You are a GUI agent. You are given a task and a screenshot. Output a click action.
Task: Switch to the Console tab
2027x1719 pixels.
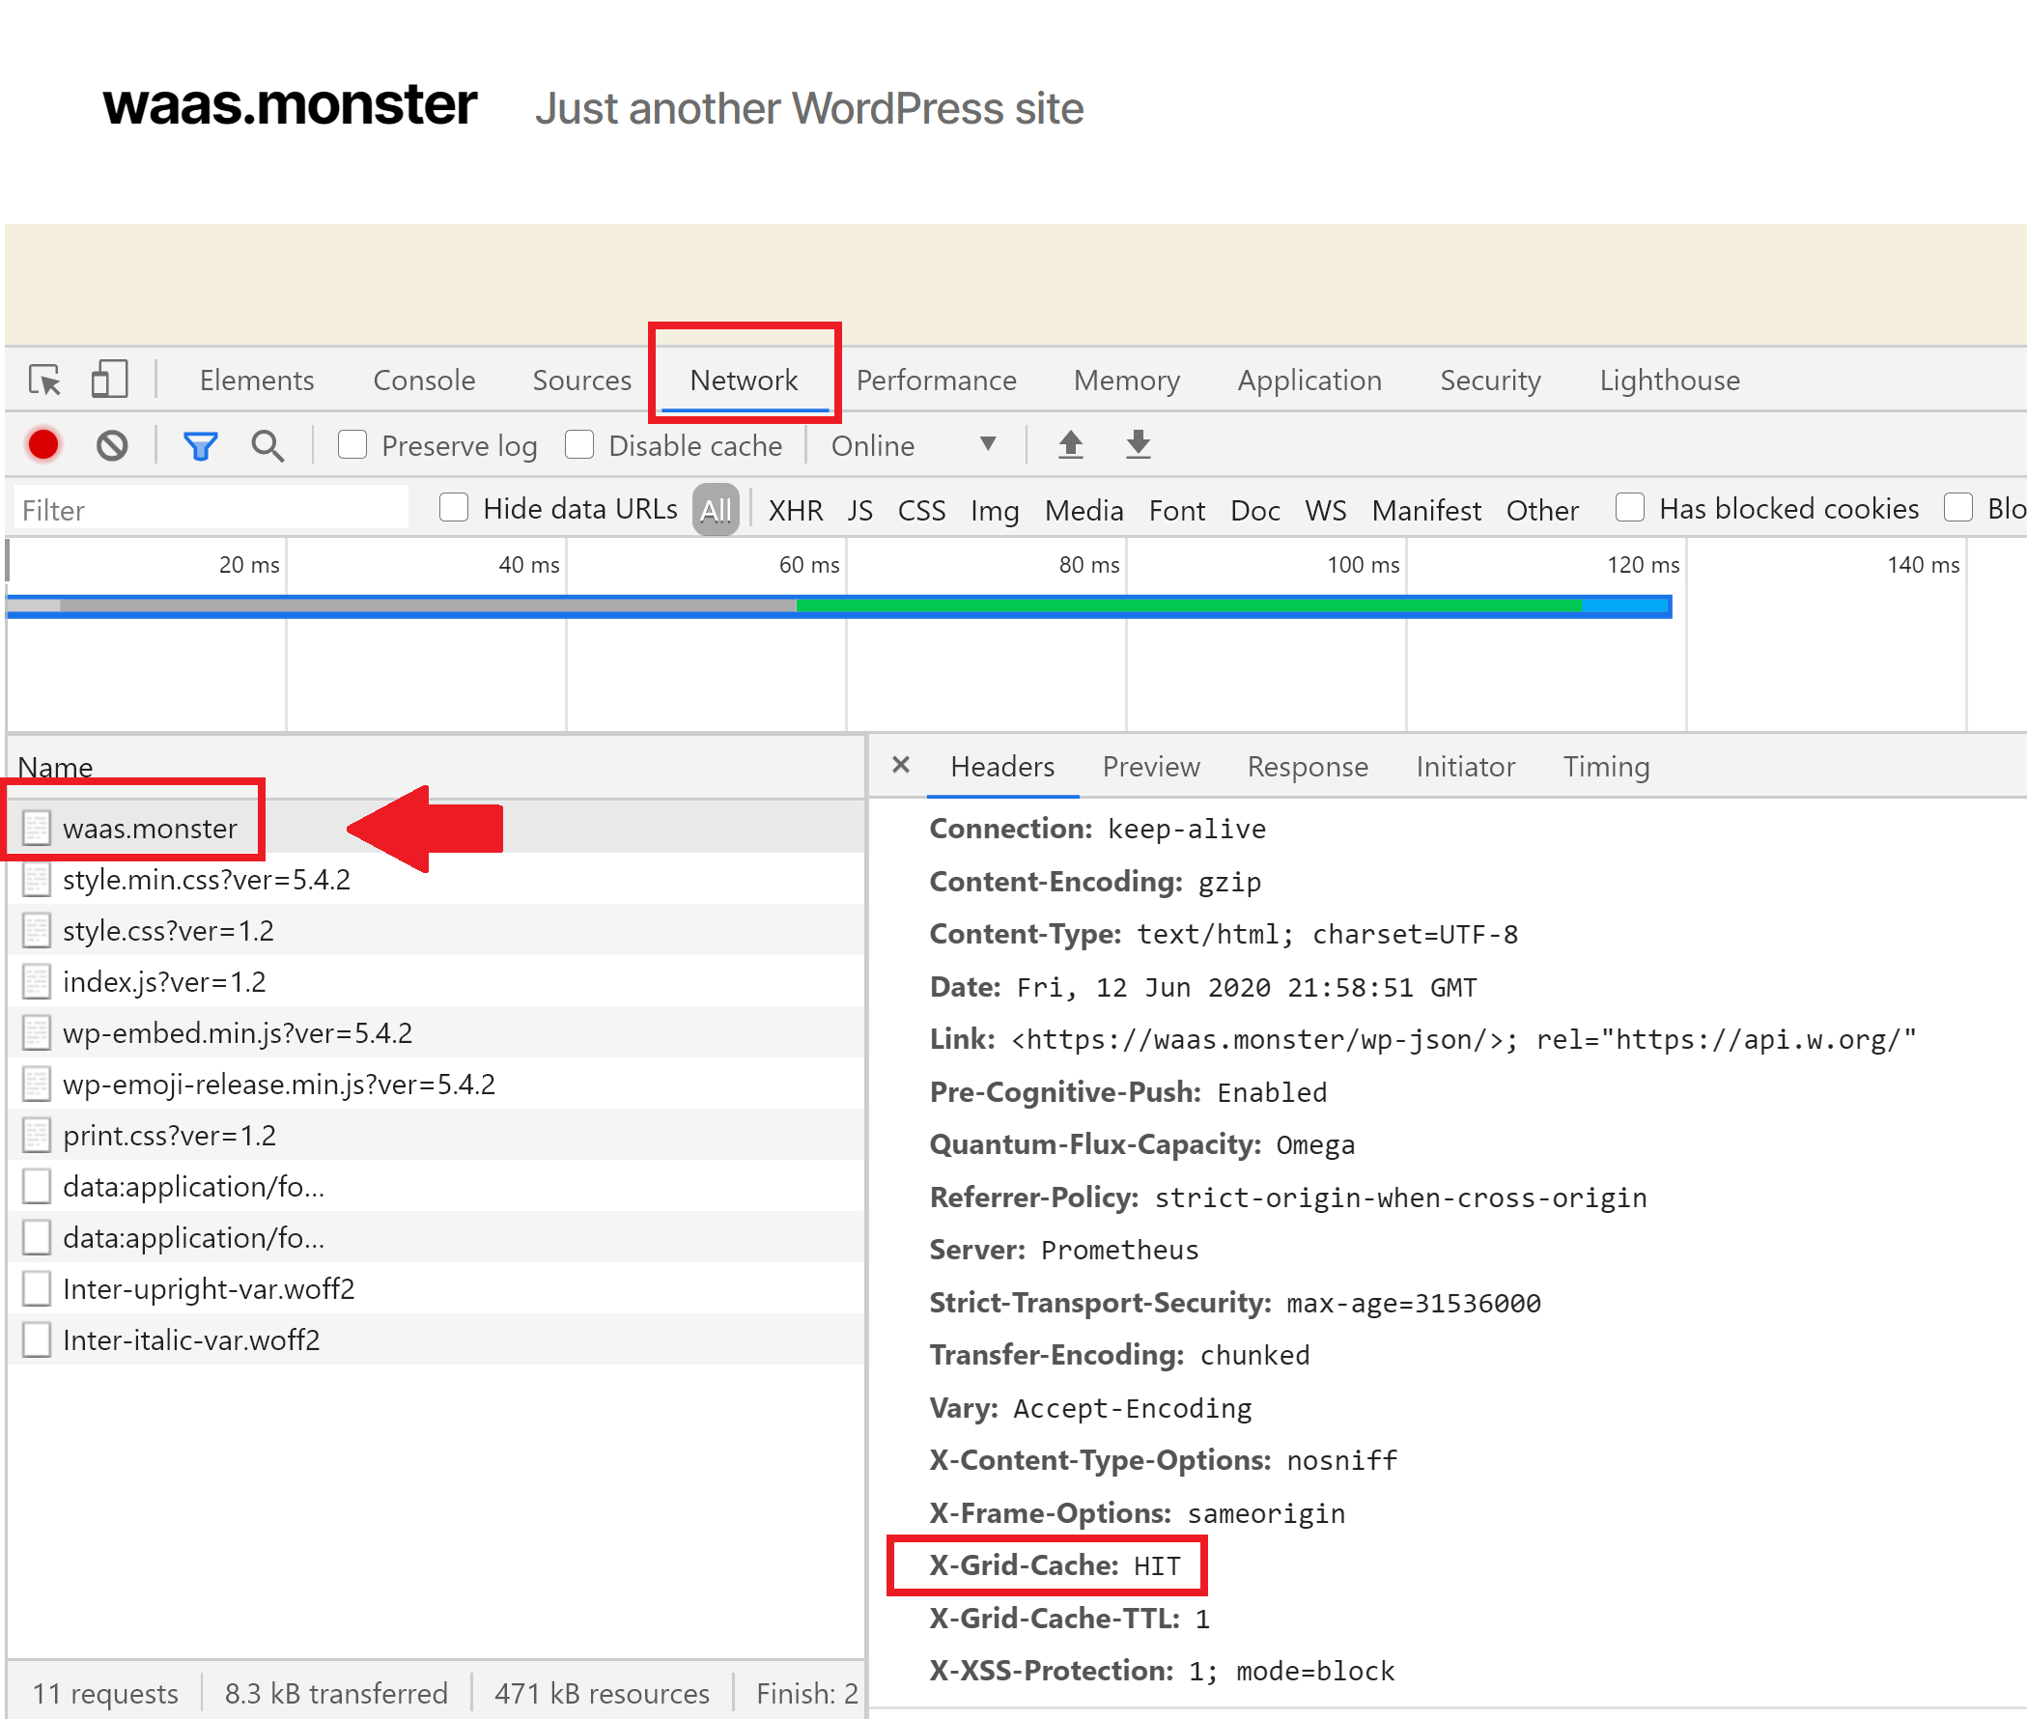click(424, 380)
